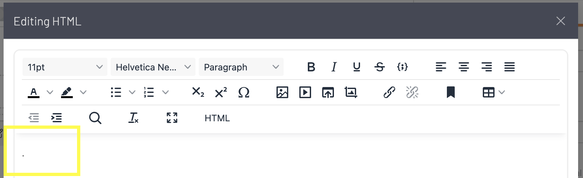Click the insert image icon

point(282,93)
